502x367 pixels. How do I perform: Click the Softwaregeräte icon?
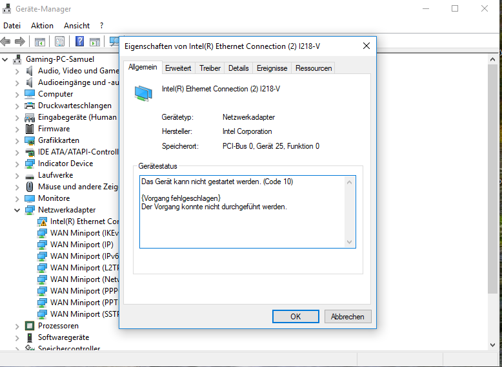click(30, 337)
